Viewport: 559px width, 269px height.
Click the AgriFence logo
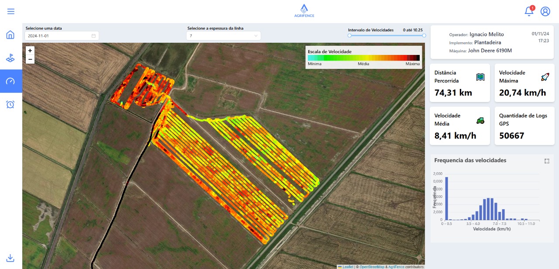[304, 10]
